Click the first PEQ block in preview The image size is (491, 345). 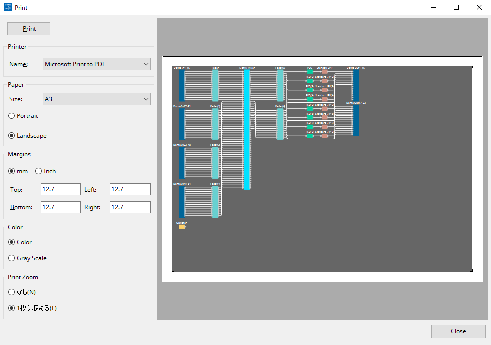pos(310,72)
